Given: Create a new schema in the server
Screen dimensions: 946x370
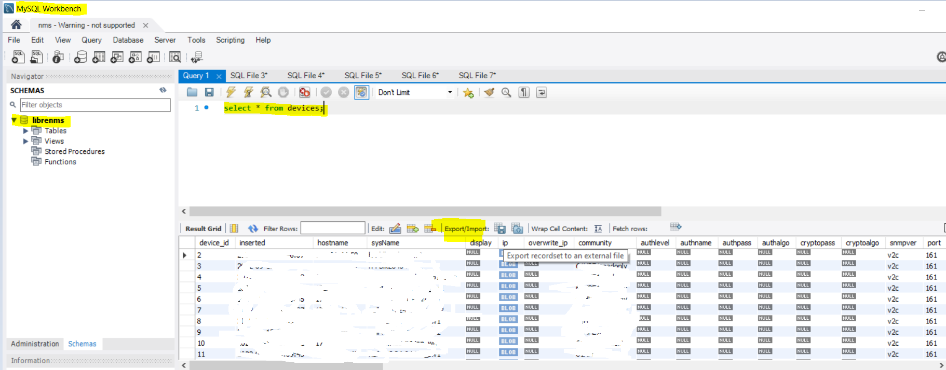Looking at the screenshot, I should coord(80,57).
